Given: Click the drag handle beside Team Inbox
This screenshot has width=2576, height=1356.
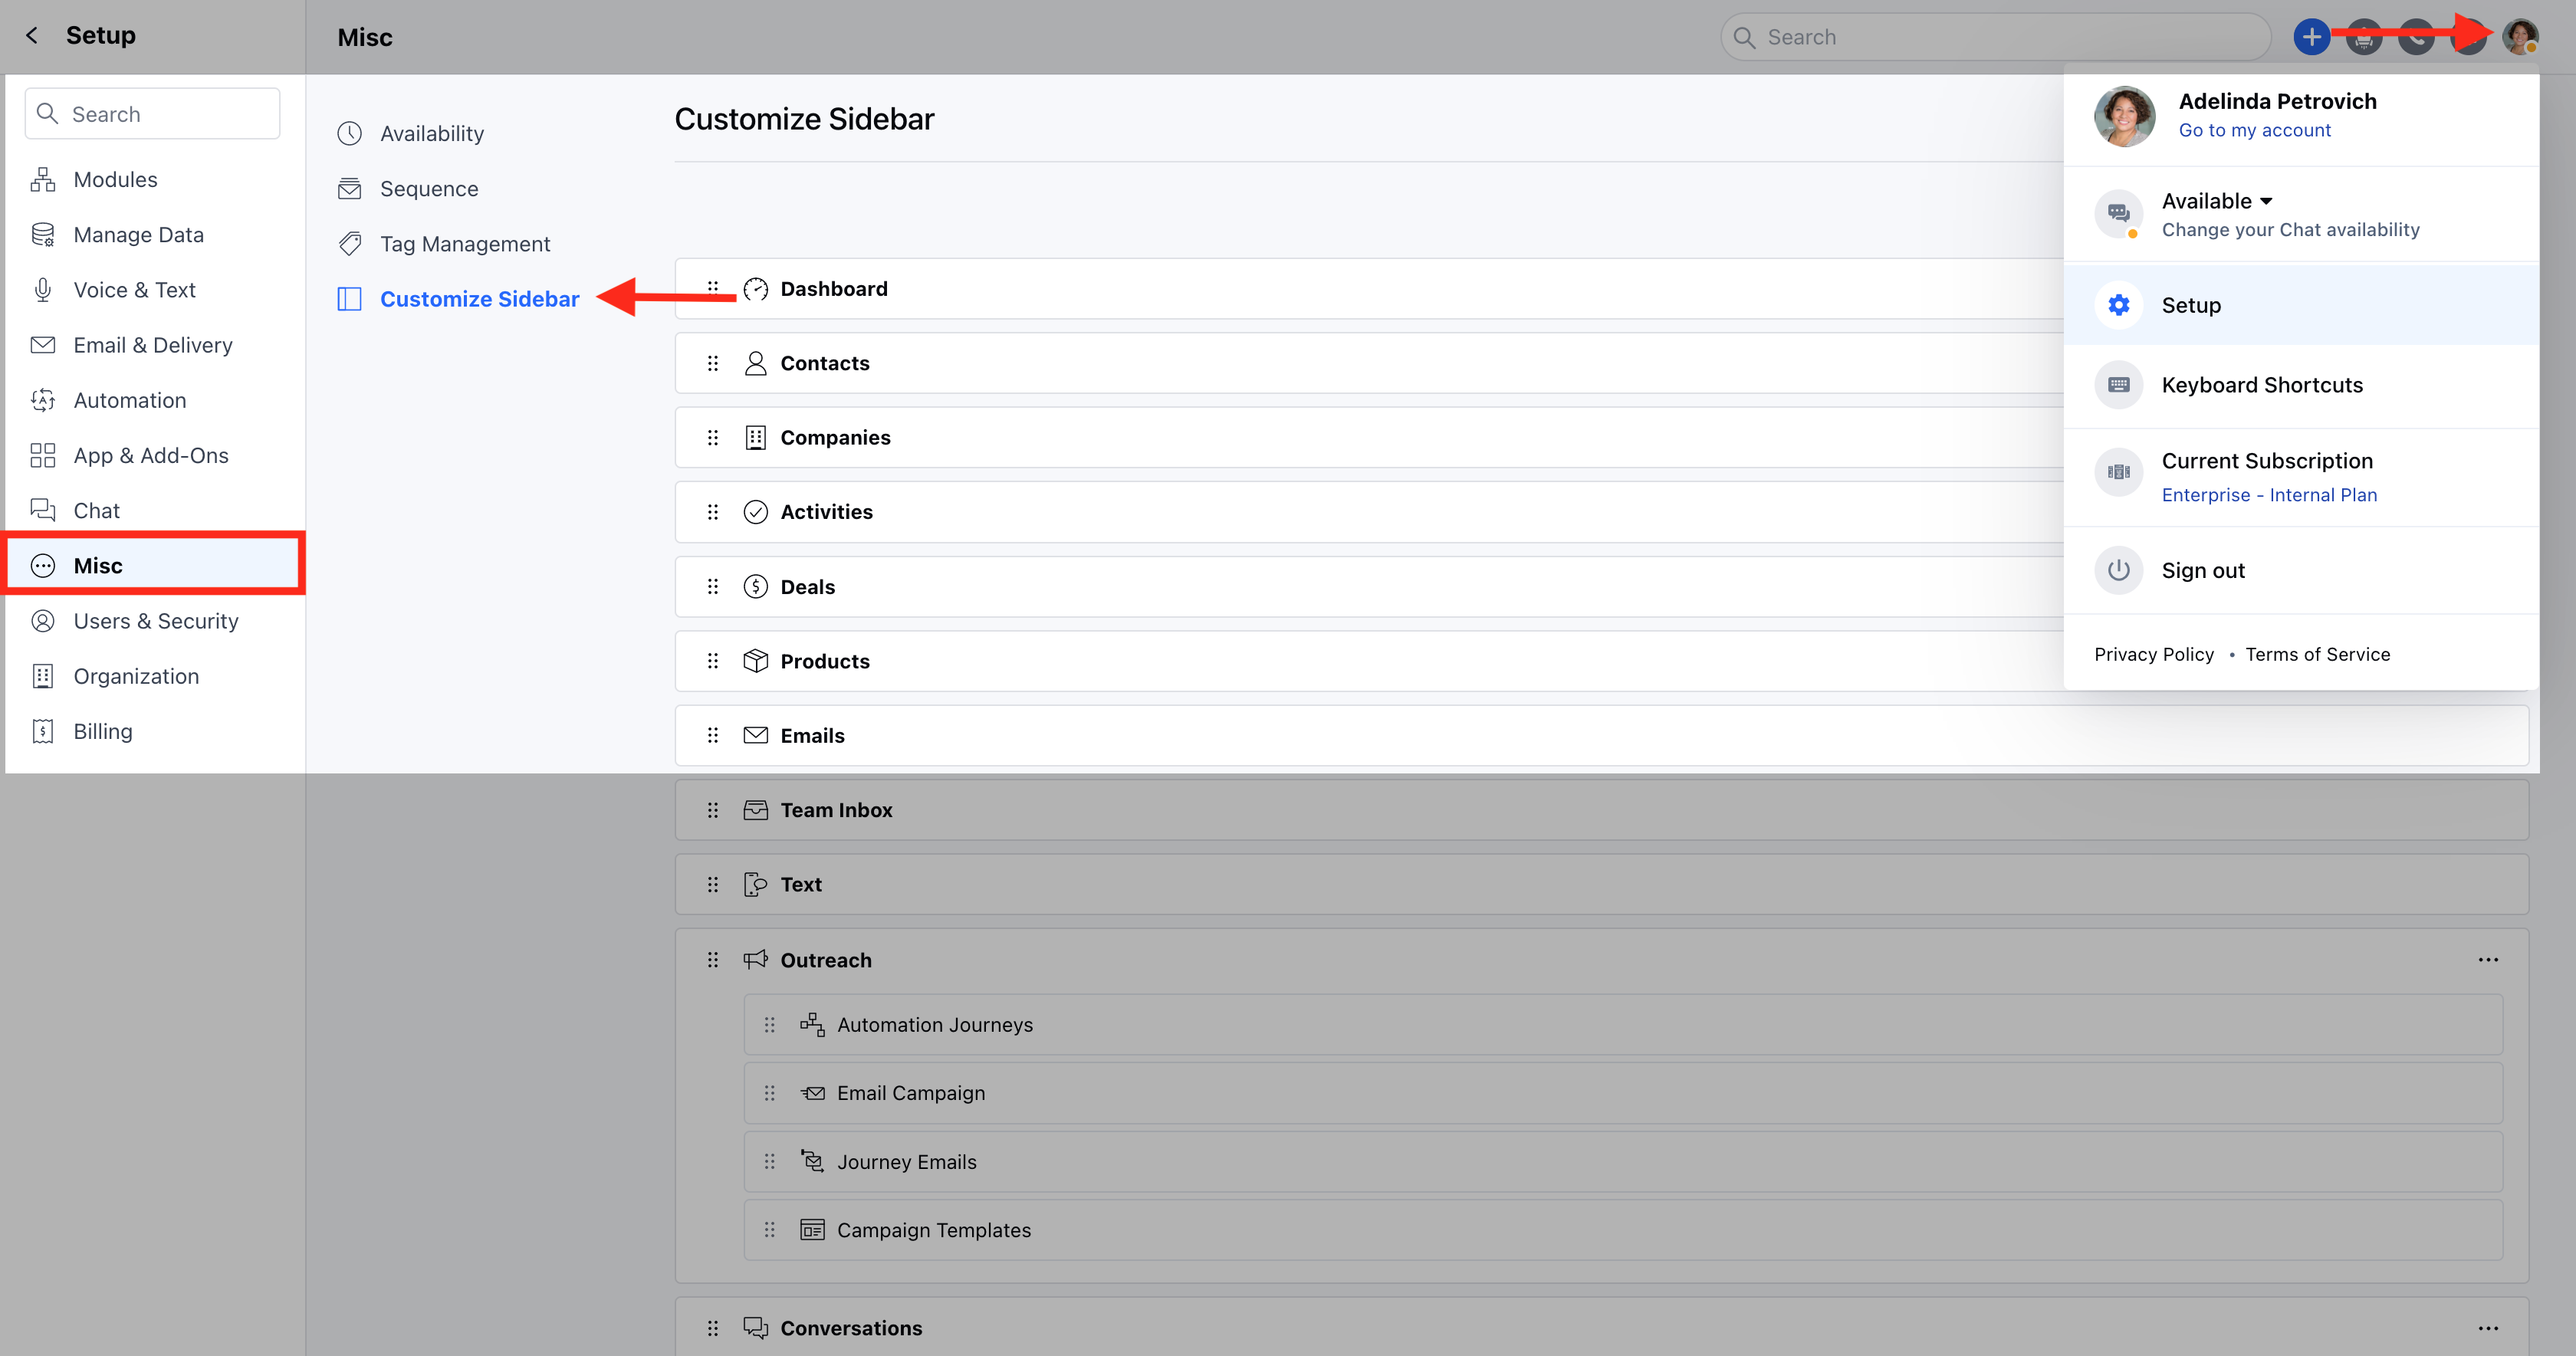Looking at the screenshot, I should pyautogui.click(x=712, y=810).
